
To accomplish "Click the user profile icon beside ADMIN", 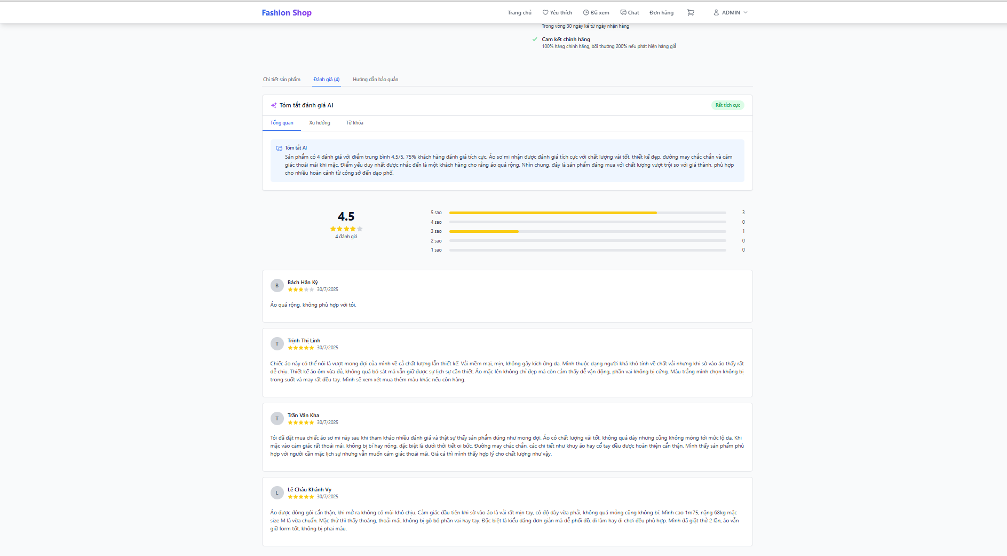I will 716,12.
